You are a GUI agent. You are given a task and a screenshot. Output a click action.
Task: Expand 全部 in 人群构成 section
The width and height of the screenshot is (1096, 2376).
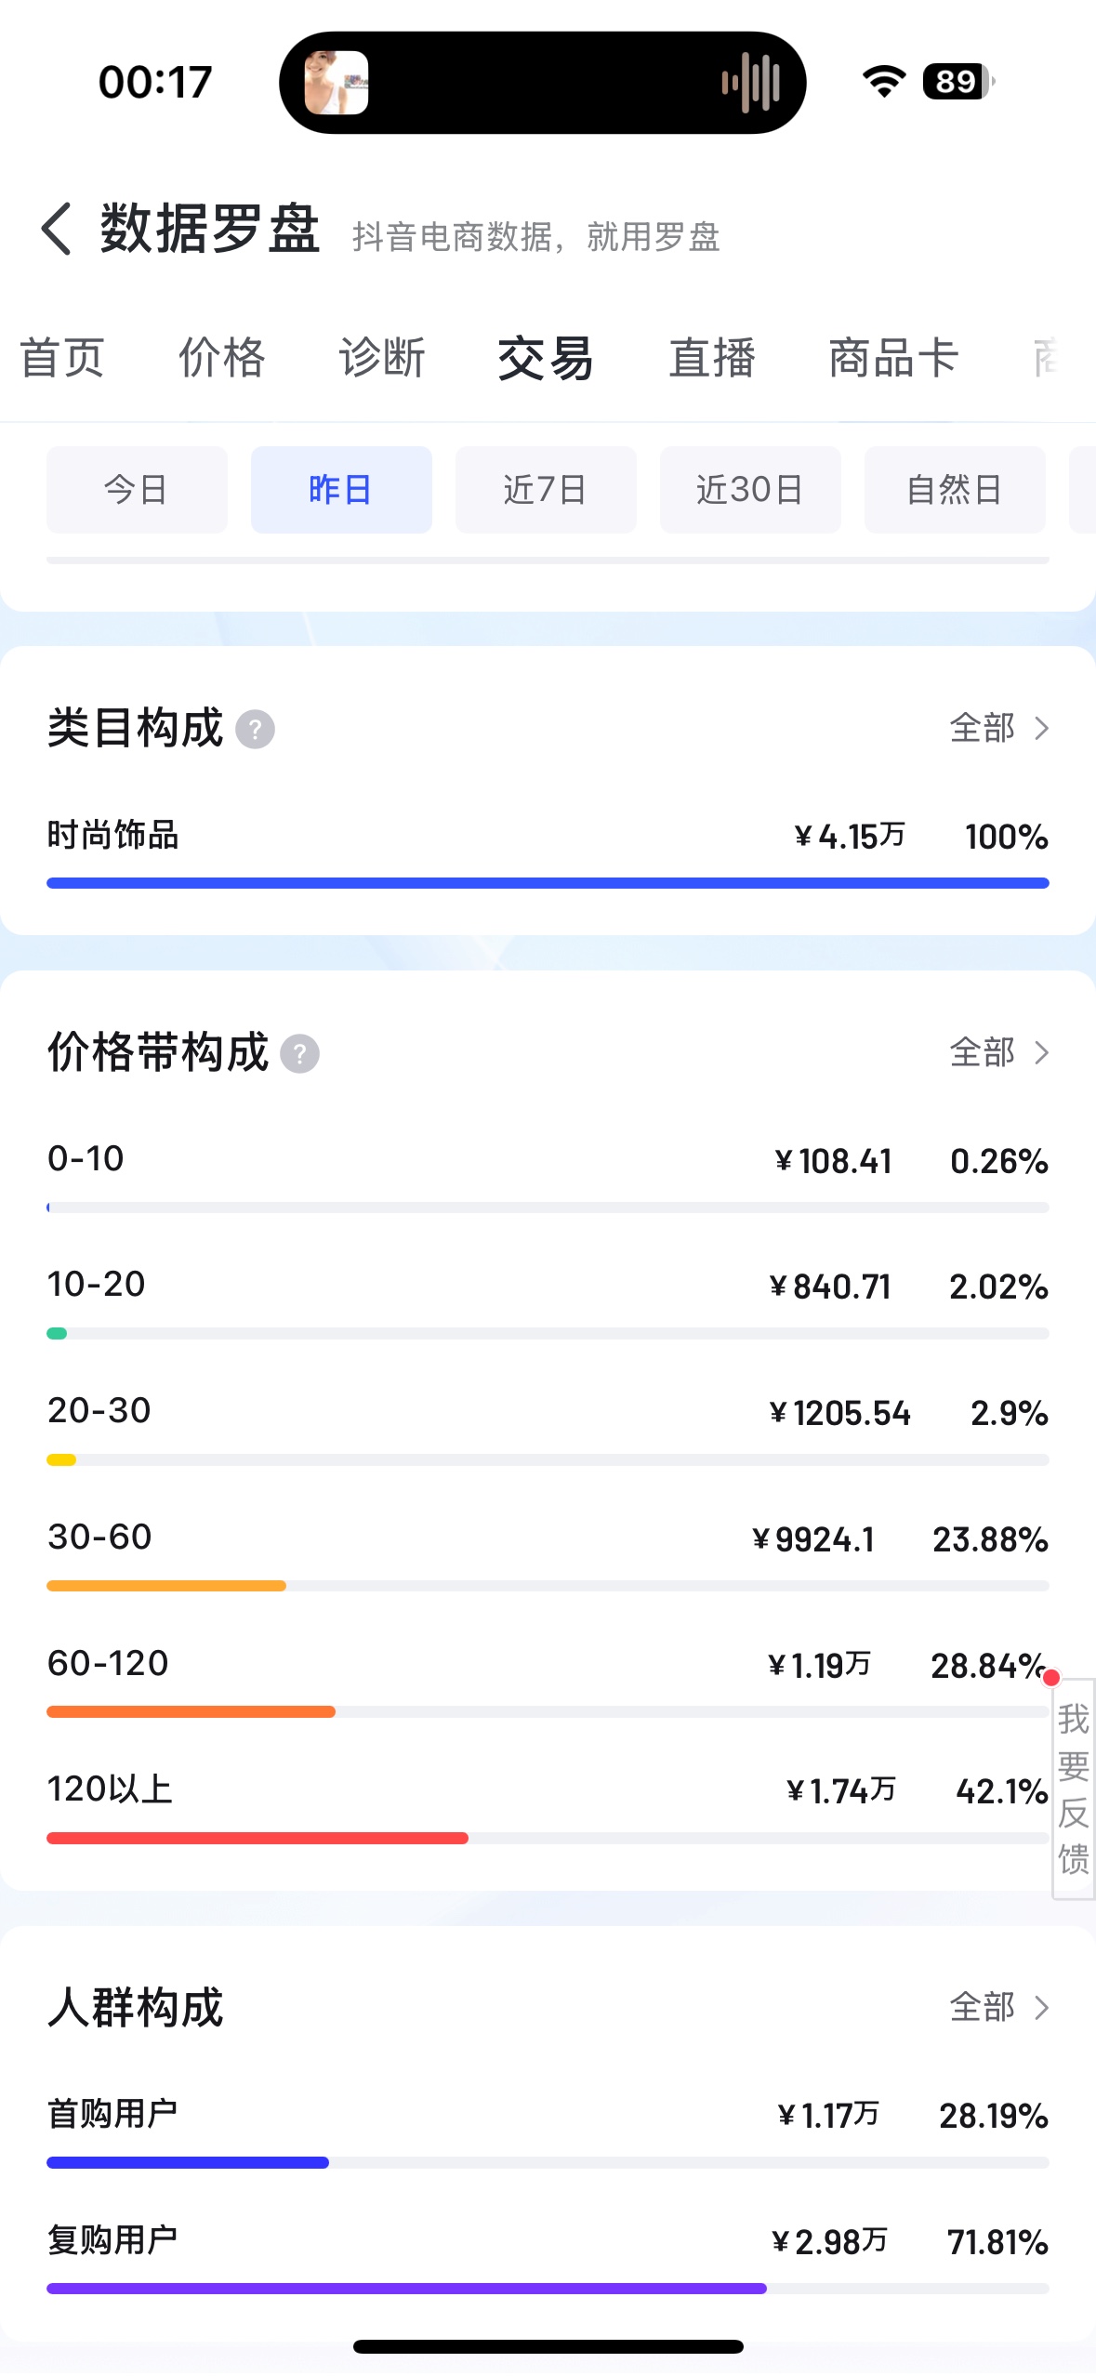pyautogui.click(x=999, y=2007)
